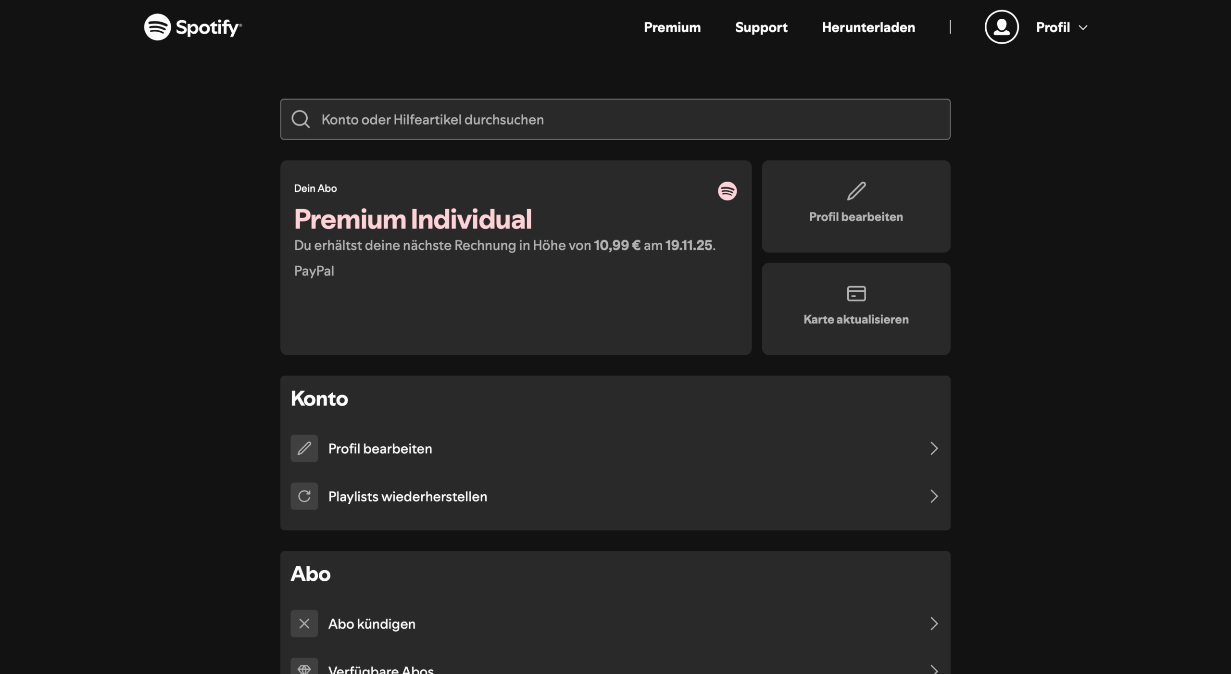Click the diamond icon beside Verfügbare Abos

(304, 667)
